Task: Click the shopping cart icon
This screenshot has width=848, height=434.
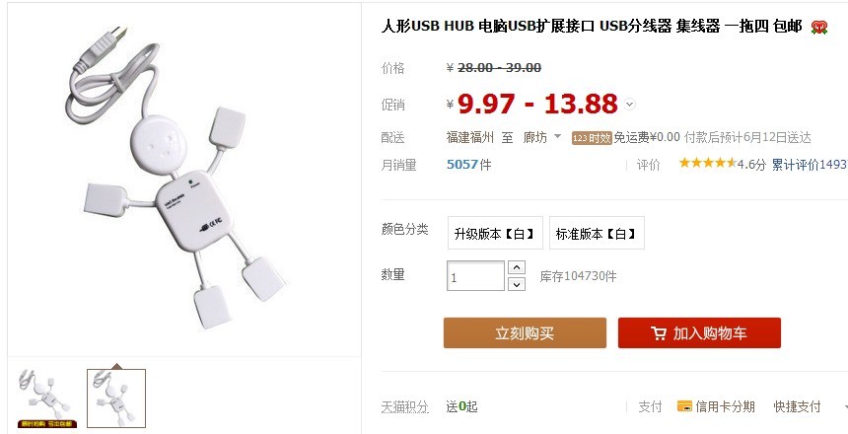Action: pos(659,333)
